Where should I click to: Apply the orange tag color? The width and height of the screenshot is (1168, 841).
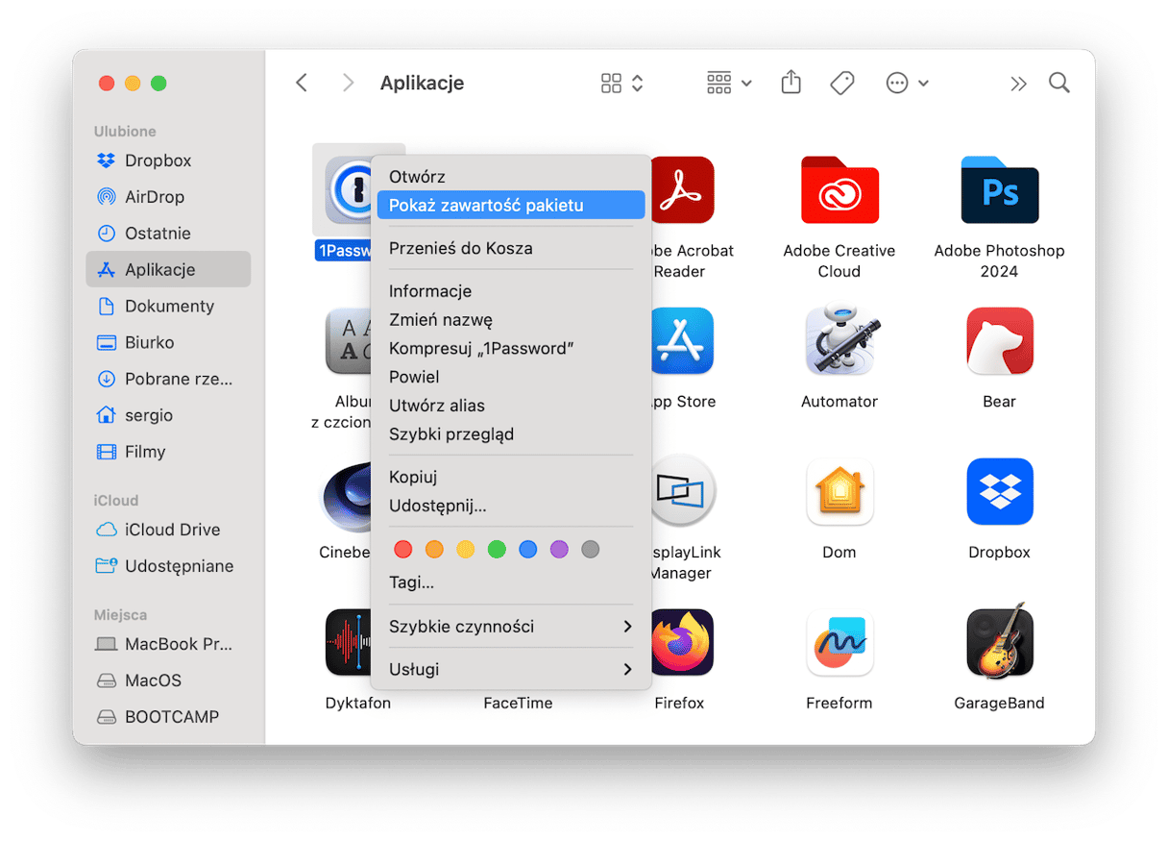[x=434, y=550]
